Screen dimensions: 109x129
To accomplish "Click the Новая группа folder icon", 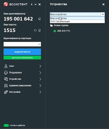I will 51,26.
